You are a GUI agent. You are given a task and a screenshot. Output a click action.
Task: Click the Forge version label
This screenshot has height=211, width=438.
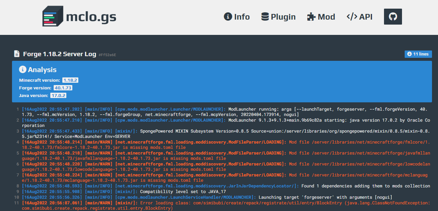pos(35,88)
